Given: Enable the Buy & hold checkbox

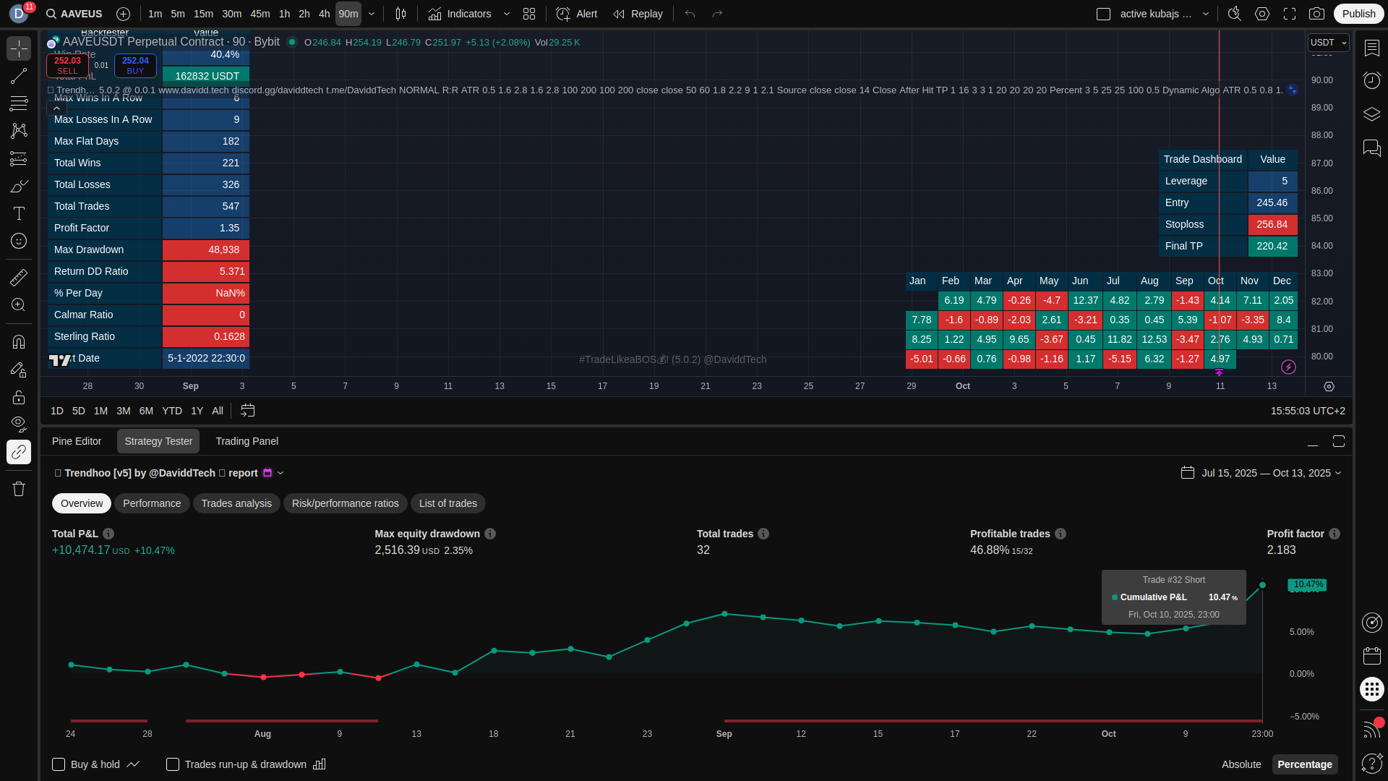Looking at the screenshot, I should click(x=59, y=764).
